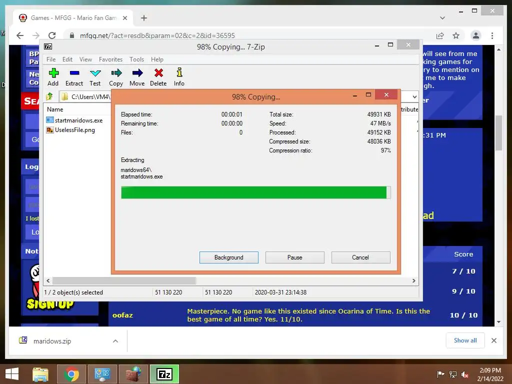
Task: Click the green extraction progress bar
Action: [x=255, y=192]
